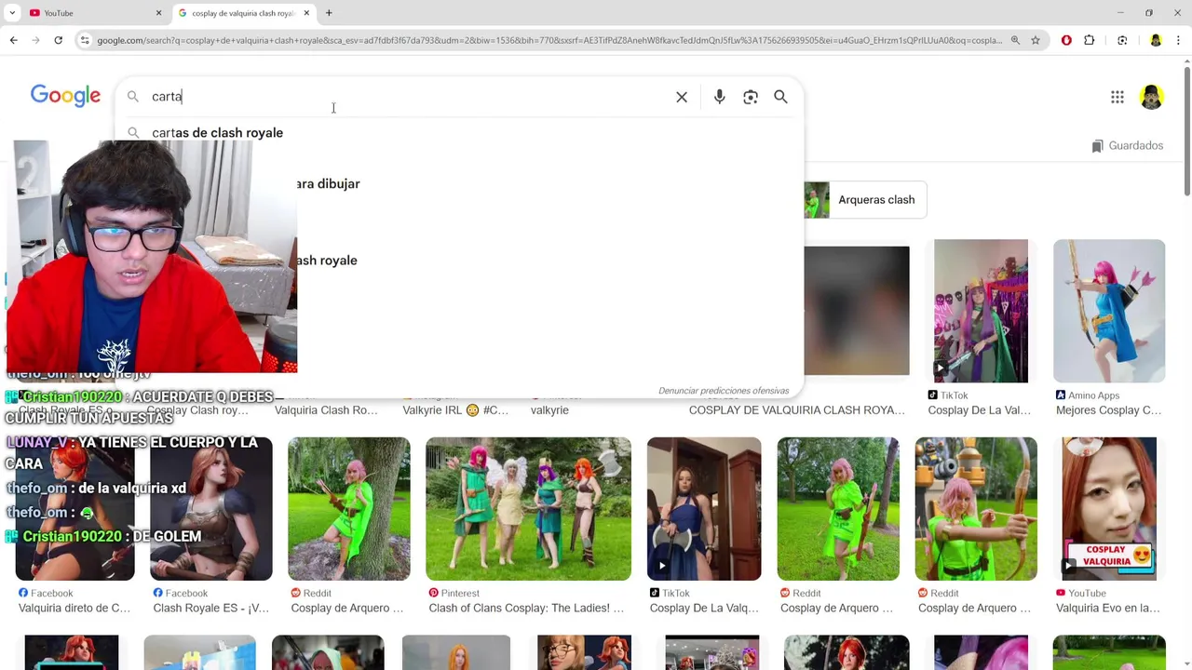This screenshot has height=670, width=1192.
Task: Open Clash of Clans Cosplay: The Ladies link
Action: coord(526,609)
